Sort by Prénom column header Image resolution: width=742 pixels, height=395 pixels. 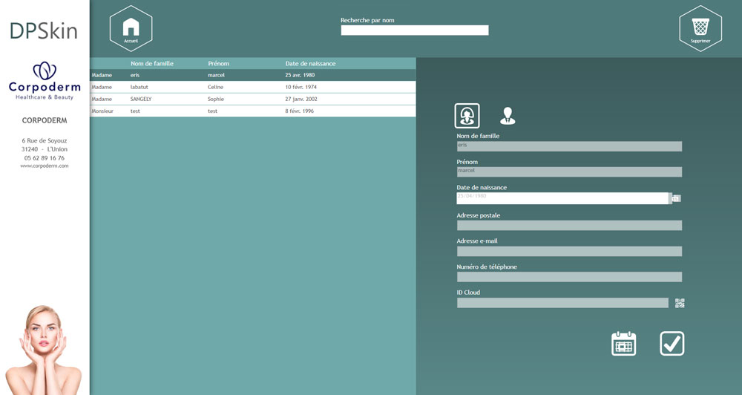[x=218, y=64]
